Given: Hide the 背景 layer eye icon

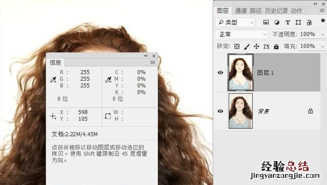Looking at the screenshot, I should 220,111.
